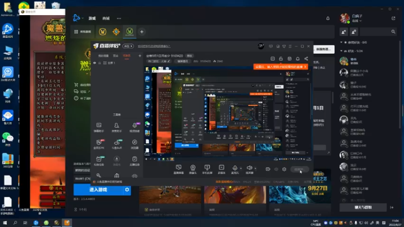Add a camera source in streaming toolbar
Image resolution: width=404 pixels, height=227 pixels.
[193, 169]
